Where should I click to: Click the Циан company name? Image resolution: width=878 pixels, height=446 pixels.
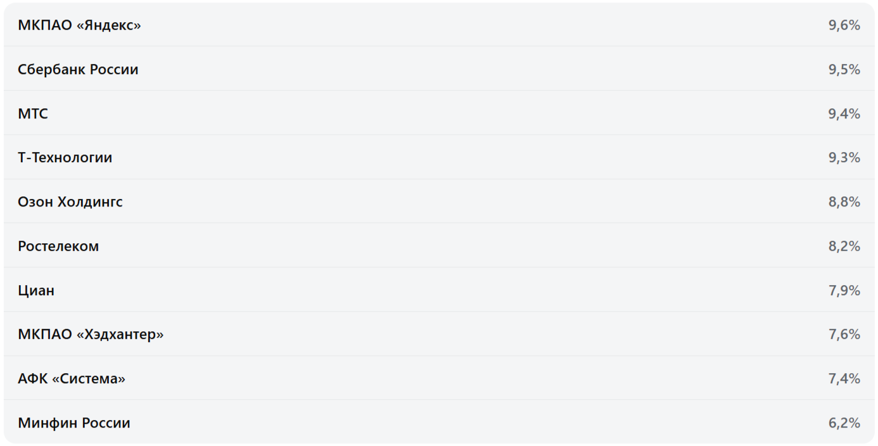(36, 291)
